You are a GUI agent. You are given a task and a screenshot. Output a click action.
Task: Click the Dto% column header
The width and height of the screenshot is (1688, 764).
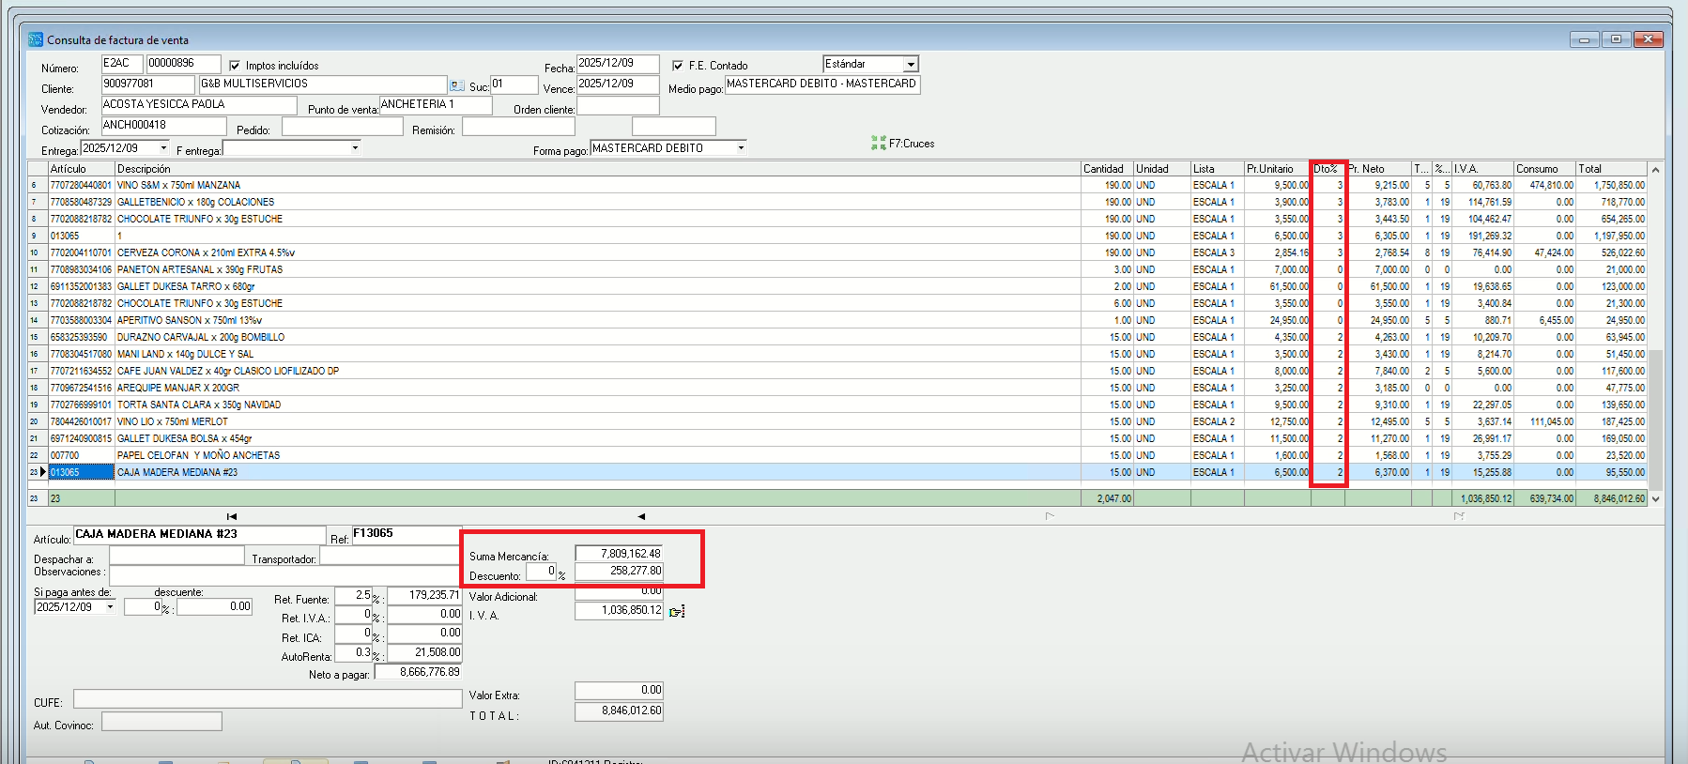tap(1327, 169)
